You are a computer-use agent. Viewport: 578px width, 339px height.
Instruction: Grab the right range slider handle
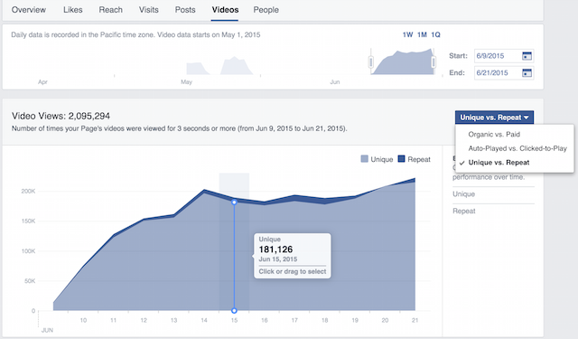pos(433,61)
